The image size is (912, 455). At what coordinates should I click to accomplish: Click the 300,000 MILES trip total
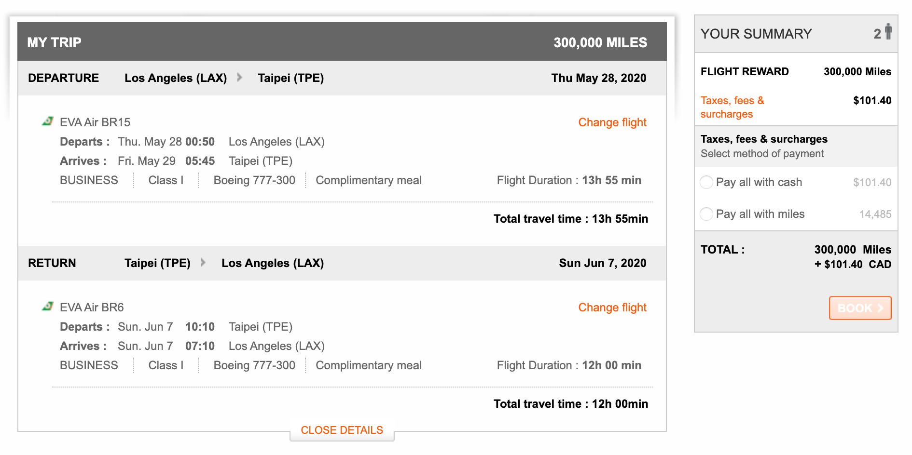600,42
